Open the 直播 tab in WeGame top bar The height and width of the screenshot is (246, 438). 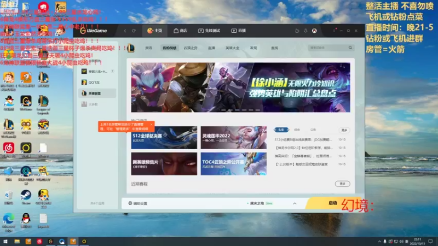click(239, 31)
